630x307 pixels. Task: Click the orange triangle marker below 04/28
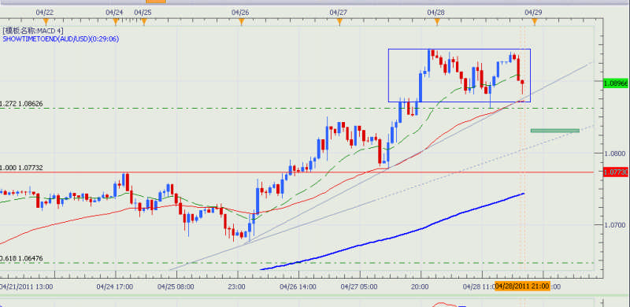[x=437, y=21]
